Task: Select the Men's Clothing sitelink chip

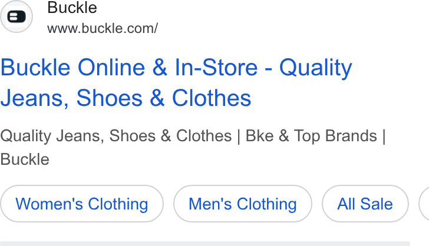Action: pyautogui.click(x=243, y=204)
